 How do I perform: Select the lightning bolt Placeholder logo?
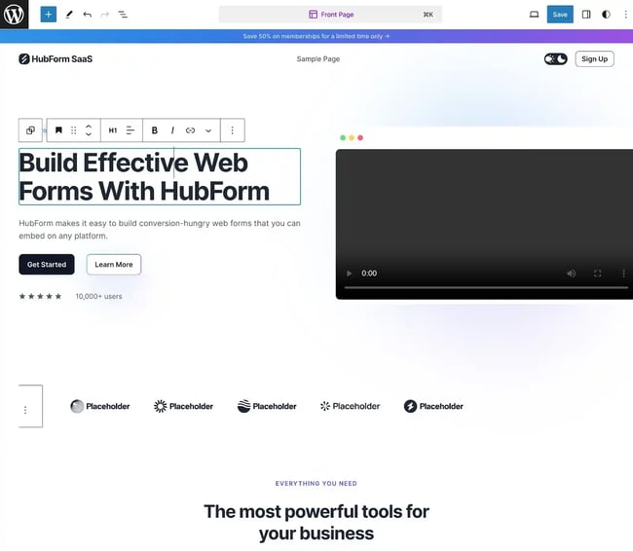click(x=433, y=406)
